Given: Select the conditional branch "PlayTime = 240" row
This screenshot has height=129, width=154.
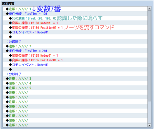Looking at the screenshot, I should tap(75, 51).
